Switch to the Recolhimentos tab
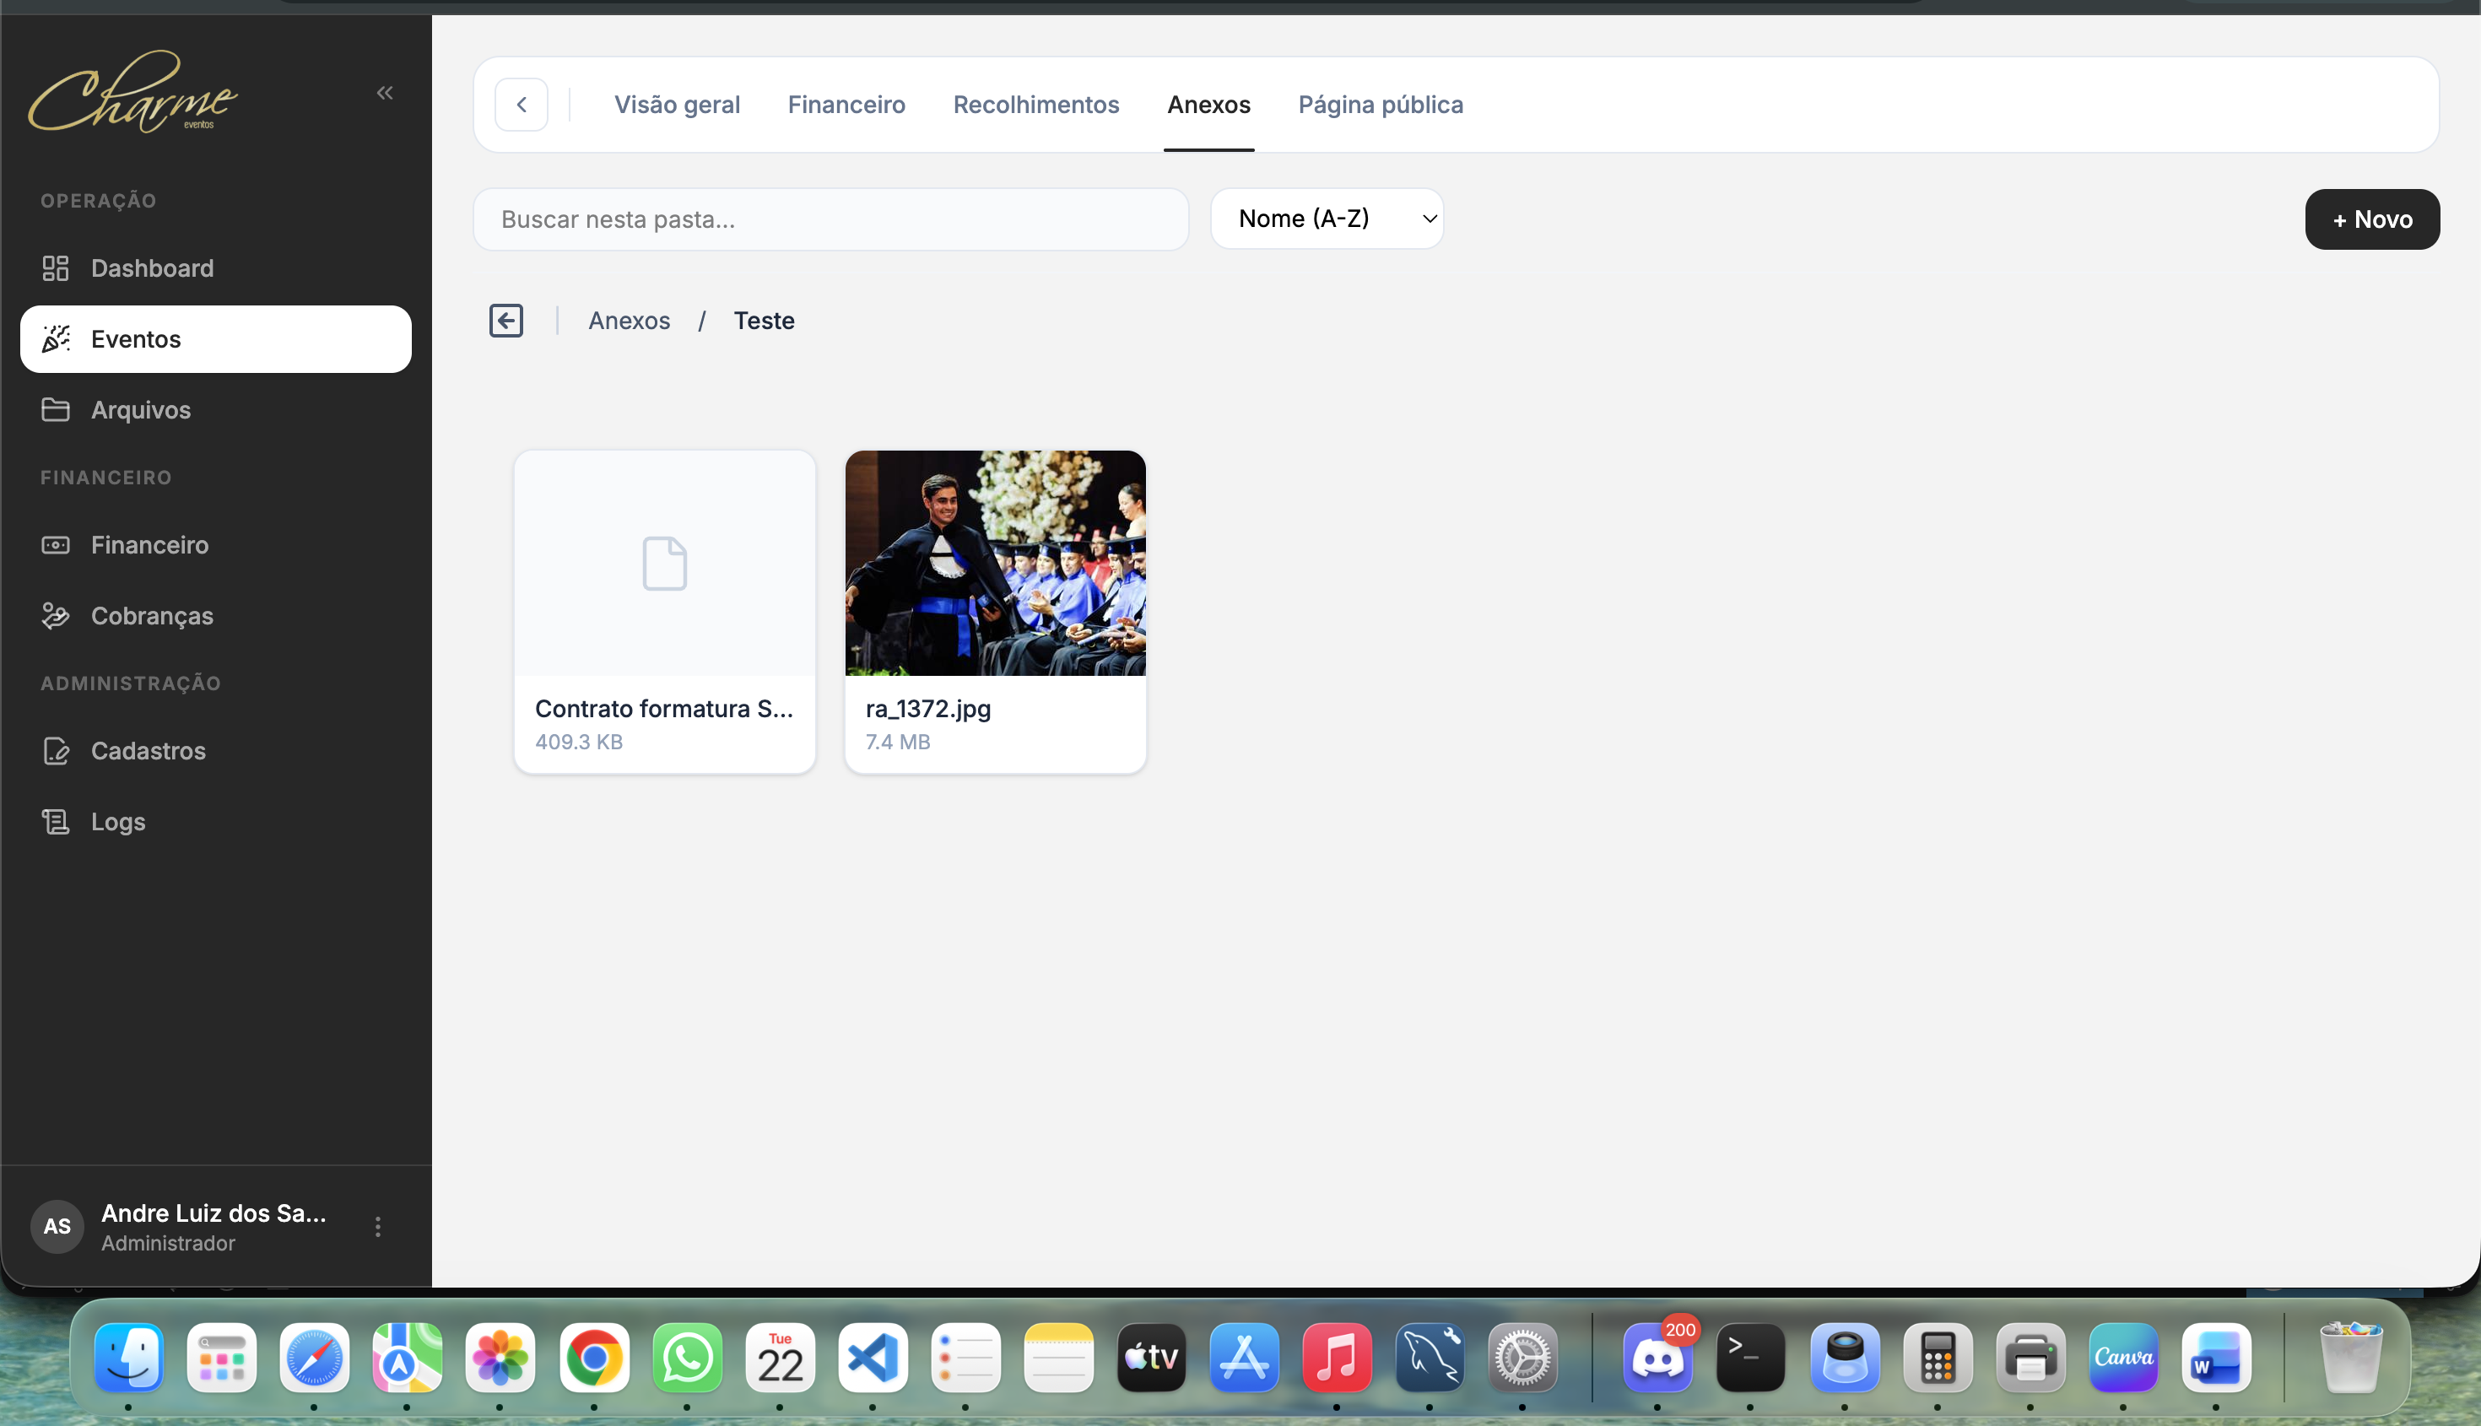The width and height of the screenshot is (2481, 1426). (1036, 105)
